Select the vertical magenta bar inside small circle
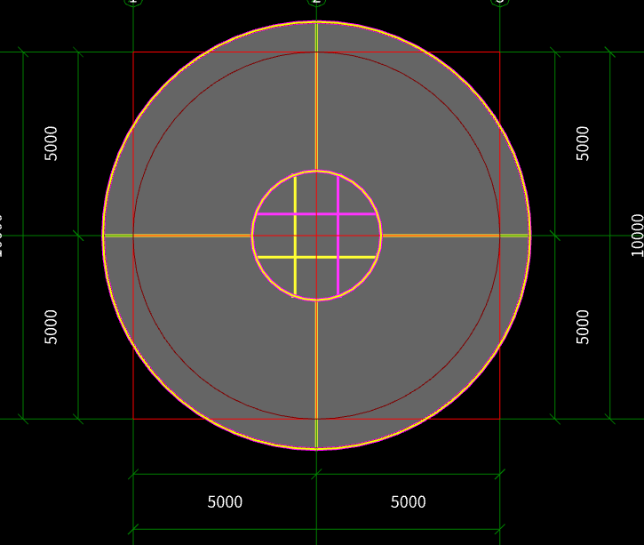Screen dimensions: 644x545 [338, 236]
